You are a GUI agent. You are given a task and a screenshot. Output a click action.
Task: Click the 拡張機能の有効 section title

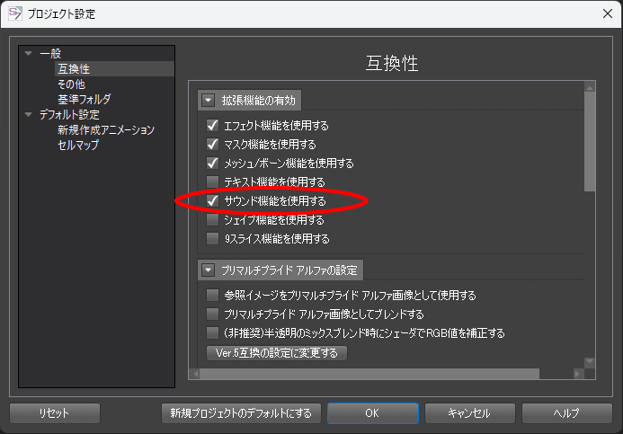click(x=259, y=100)
